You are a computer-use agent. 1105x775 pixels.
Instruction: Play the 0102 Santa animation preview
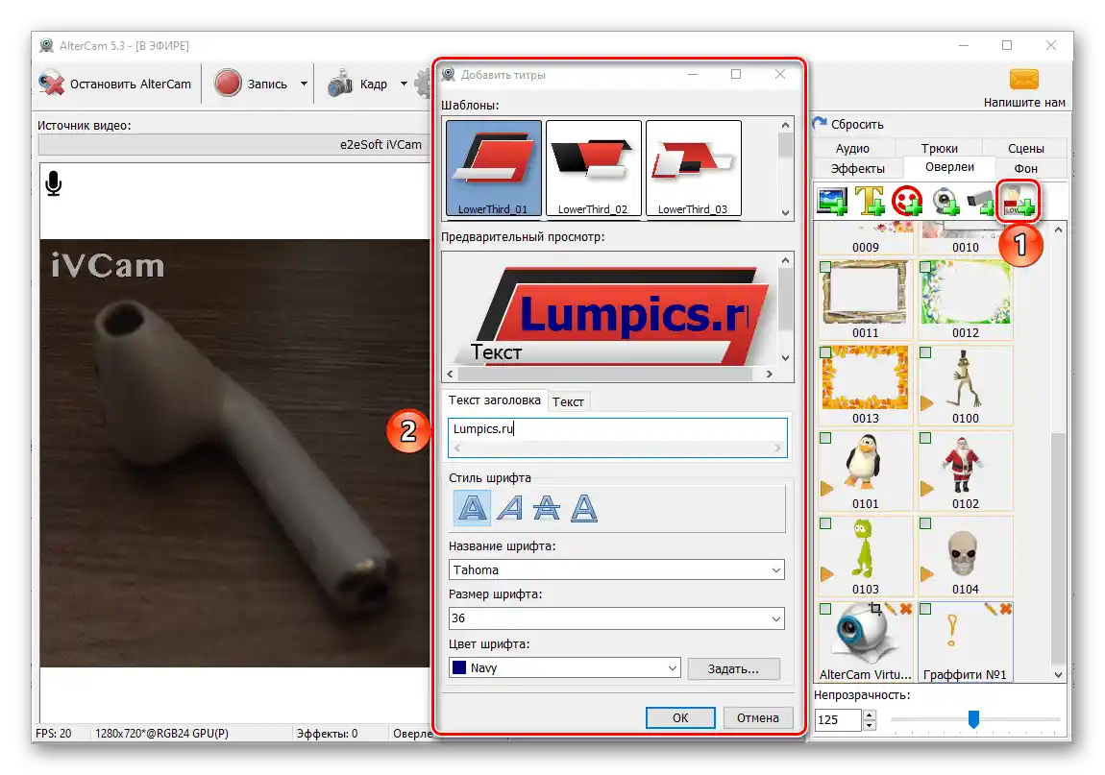926,488
